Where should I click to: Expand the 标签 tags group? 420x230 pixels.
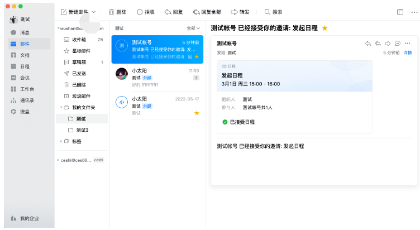tap(61, 141)
